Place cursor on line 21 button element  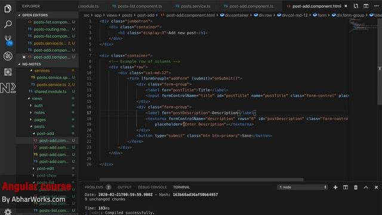204,136
